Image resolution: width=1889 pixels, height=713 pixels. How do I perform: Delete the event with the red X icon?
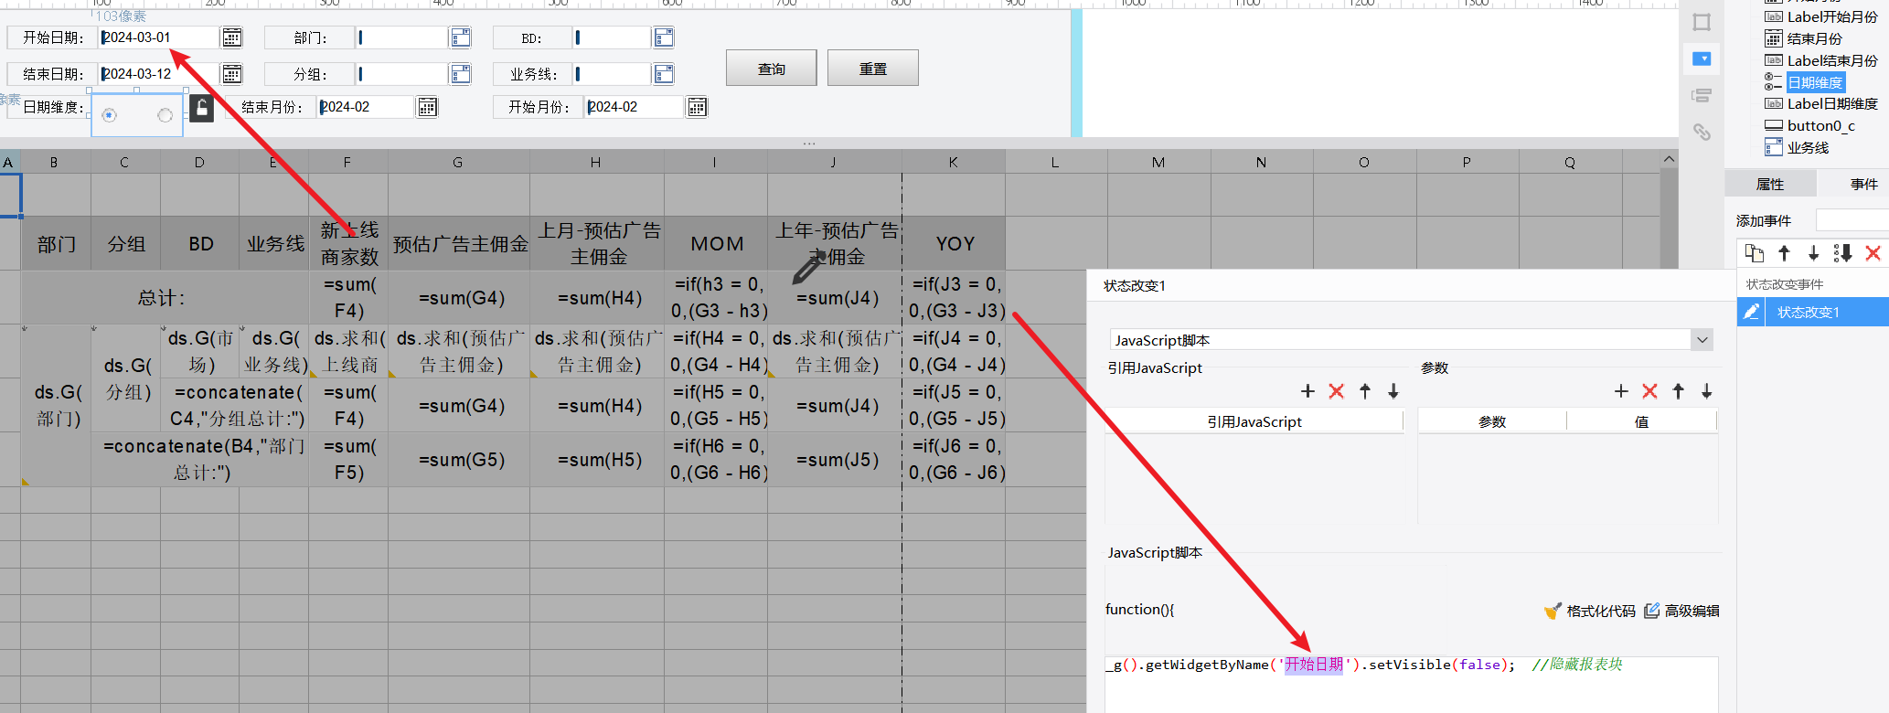click(1873, 253)
